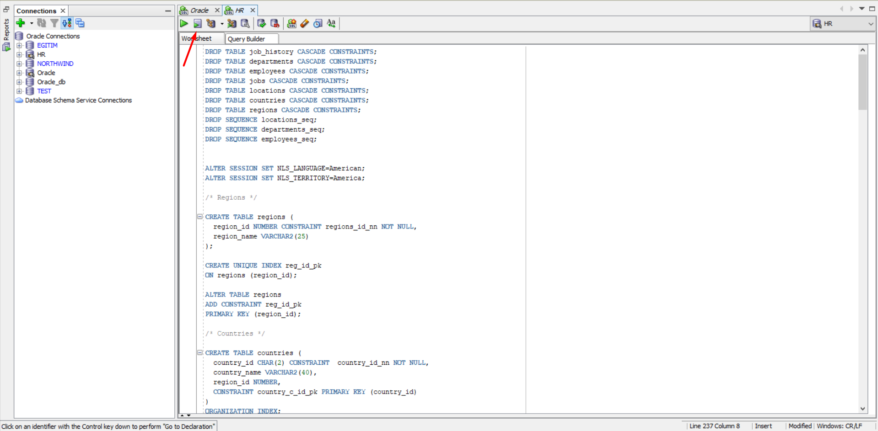
Task: Click the funnel Filter icon in Connections
Action: [x=54, y=23]
